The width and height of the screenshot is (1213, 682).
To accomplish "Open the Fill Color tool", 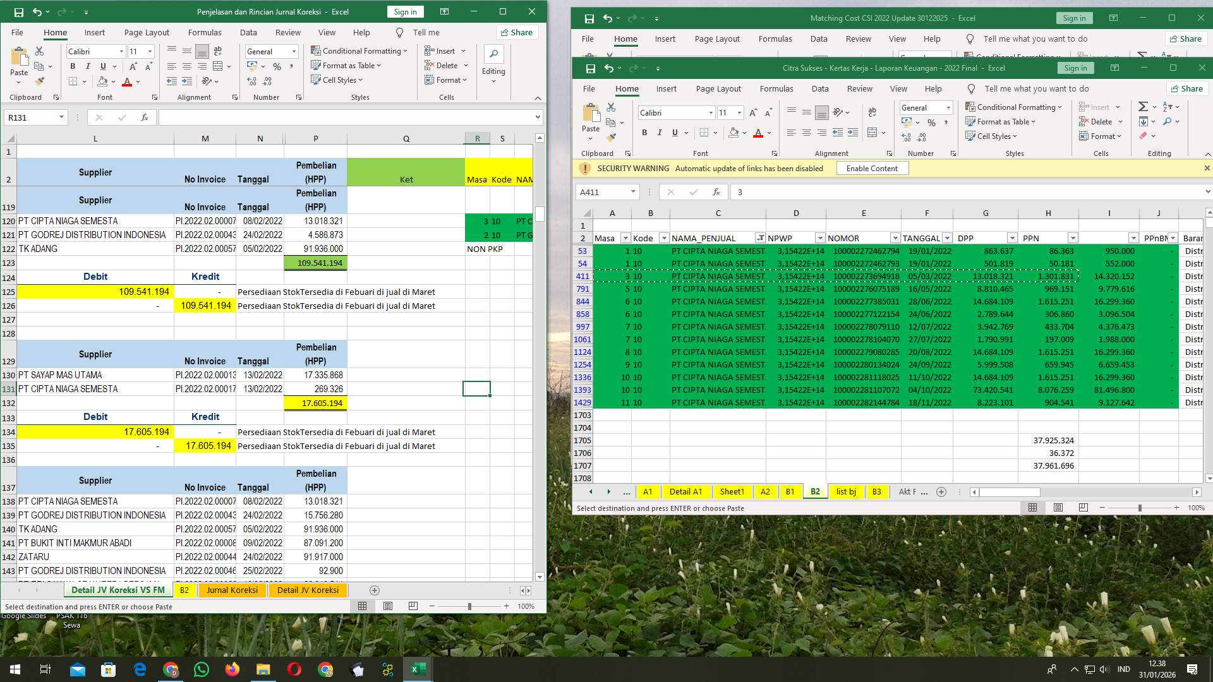I will (x=735, y=133).
